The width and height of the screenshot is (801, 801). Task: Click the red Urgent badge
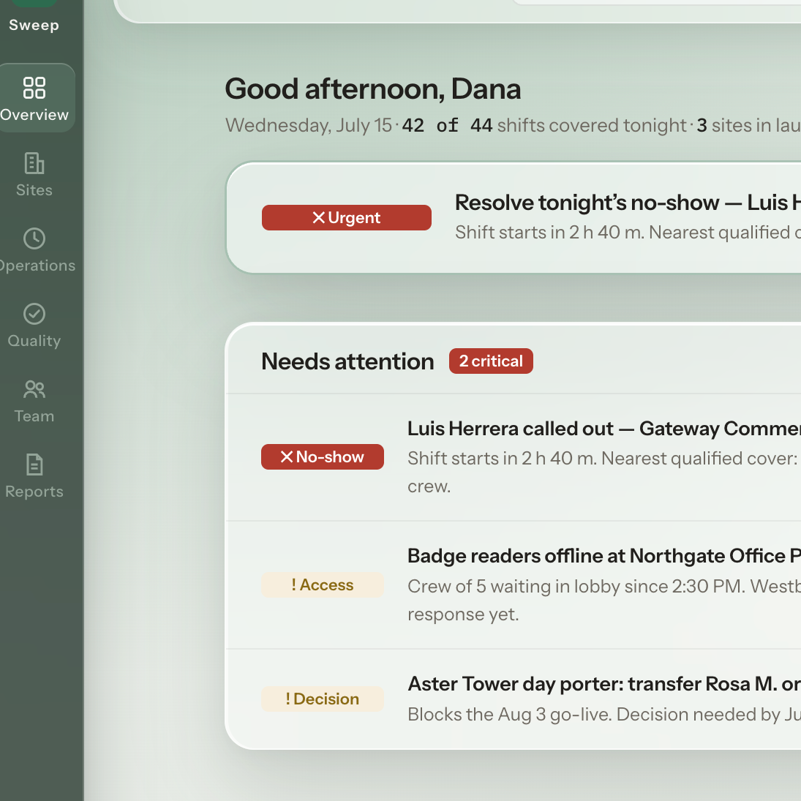[x=346, y=217]
